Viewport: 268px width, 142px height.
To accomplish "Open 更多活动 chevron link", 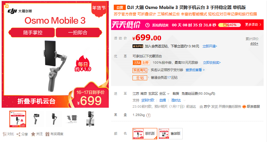I will 253,25.
